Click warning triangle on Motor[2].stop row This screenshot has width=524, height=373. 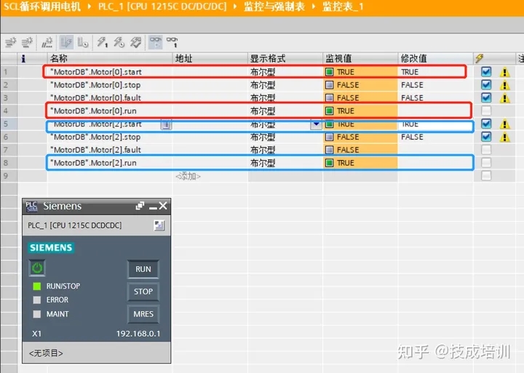click(x=504, y=137)
